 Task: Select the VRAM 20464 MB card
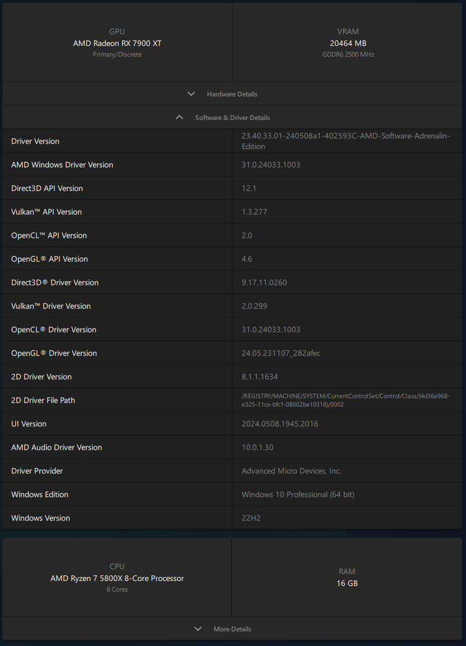pos(348,43)
